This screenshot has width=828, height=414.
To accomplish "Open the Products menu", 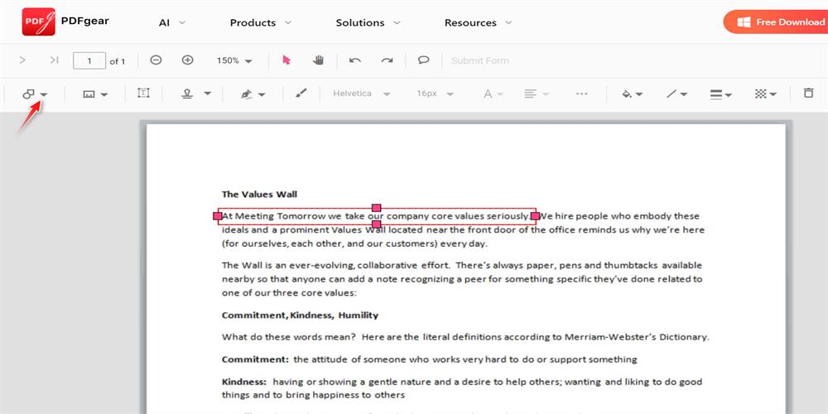I will click(x=261, y=22).
